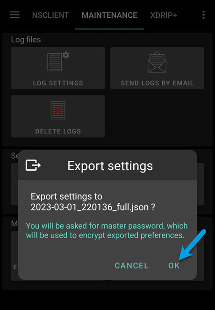Screen dimensions: 215x310
Task: Click the Log files section heading
Action: [26, 40]
